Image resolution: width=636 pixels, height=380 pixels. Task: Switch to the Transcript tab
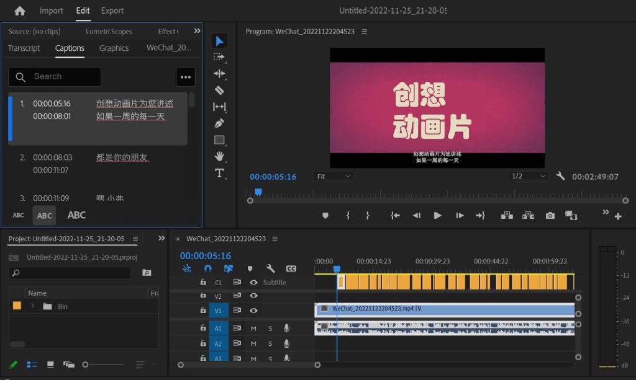click(24, 48)
